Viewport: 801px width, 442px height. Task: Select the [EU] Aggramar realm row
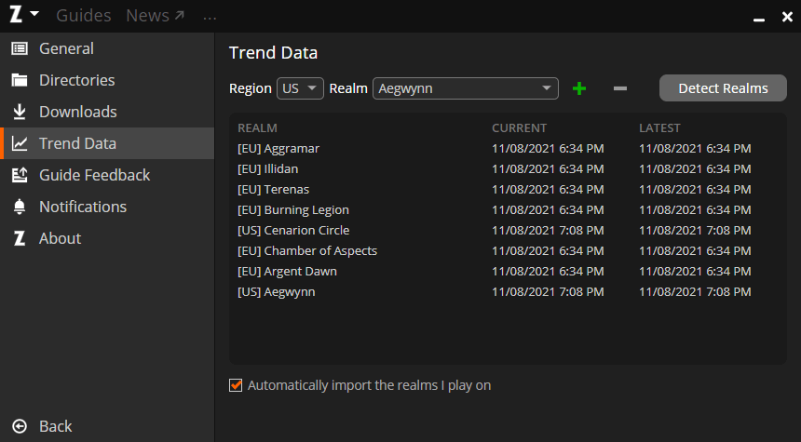[x=508, y=149]
